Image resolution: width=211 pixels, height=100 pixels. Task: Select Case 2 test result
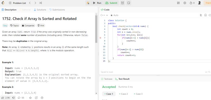point(123,94)
